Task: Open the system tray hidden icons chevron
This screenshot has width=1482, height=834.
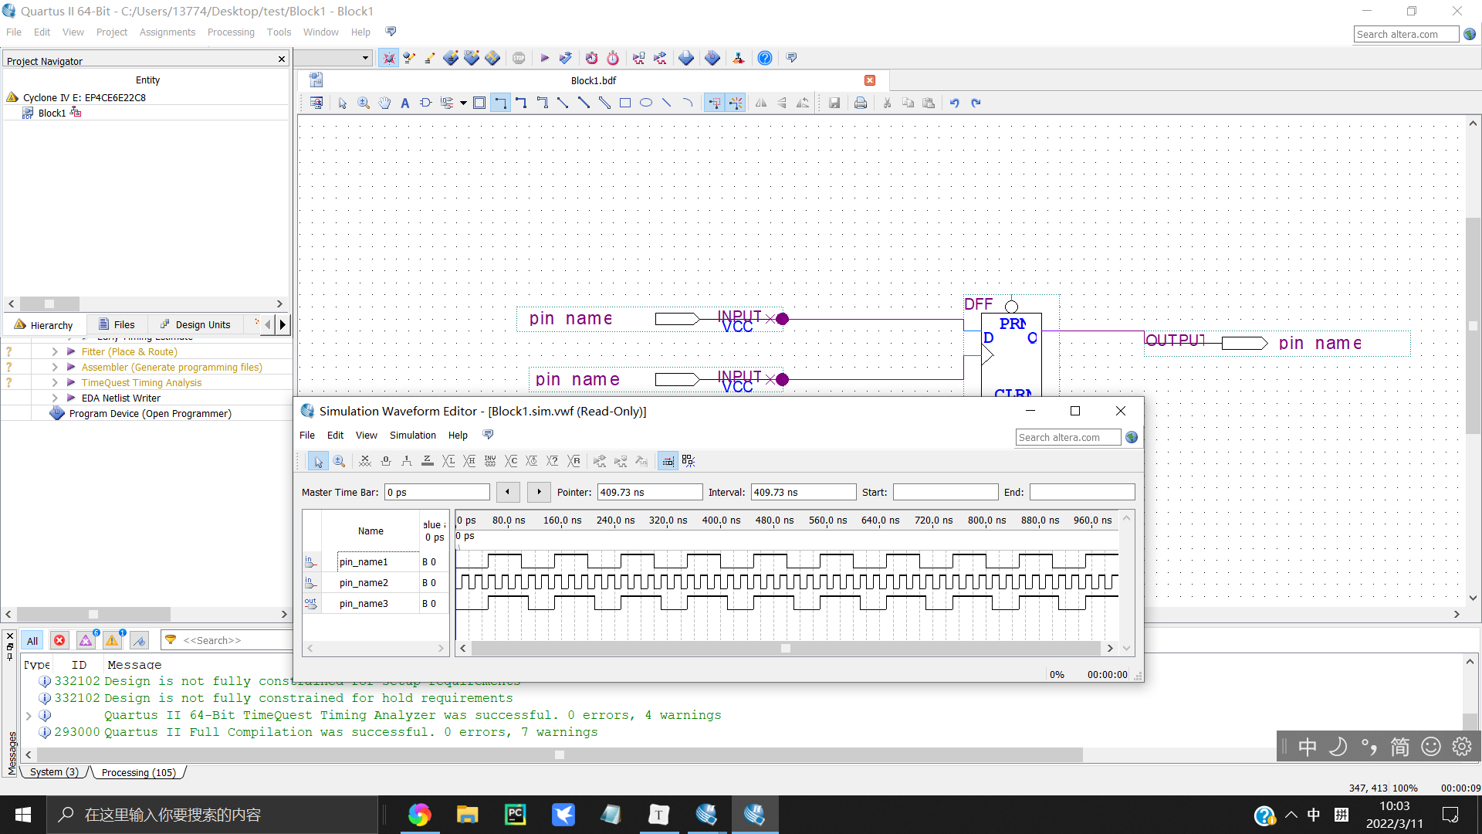Action: tap(1291, 815)
